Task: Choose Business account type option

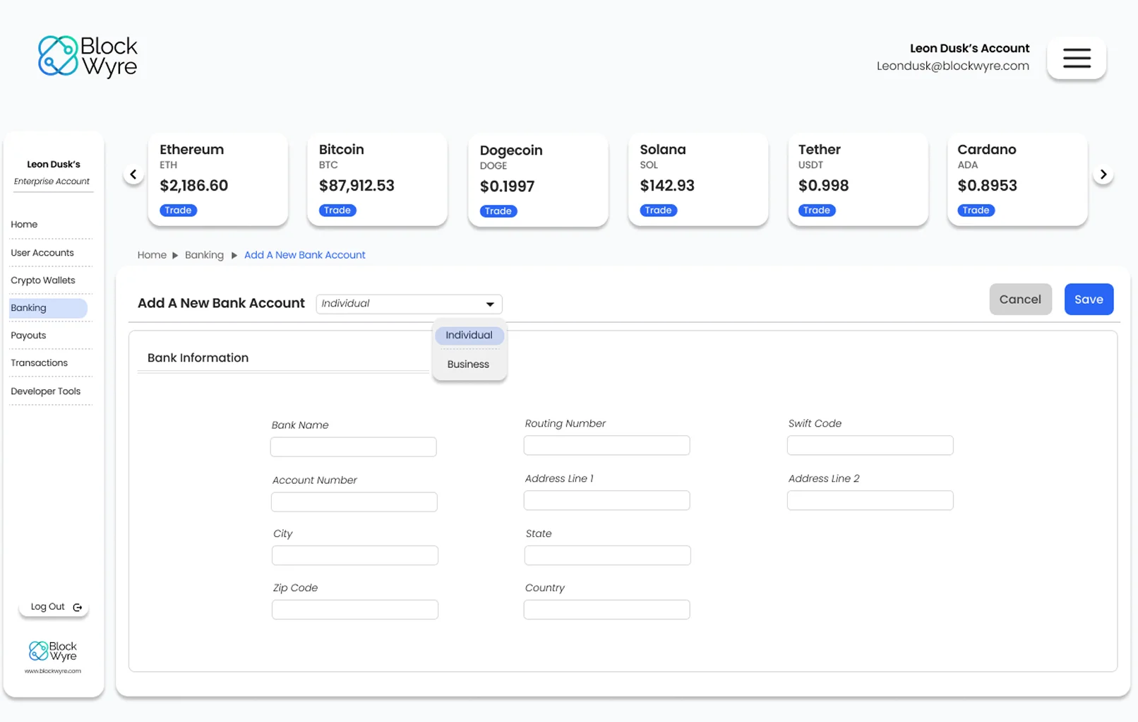Action: 468,365
